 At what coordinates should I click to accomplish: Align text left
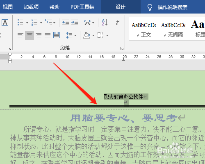point(20,35)
